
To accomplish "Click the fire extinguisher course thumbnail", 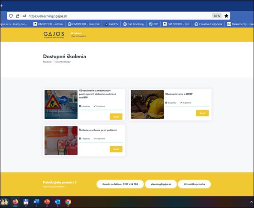I will tap(61, 140).
